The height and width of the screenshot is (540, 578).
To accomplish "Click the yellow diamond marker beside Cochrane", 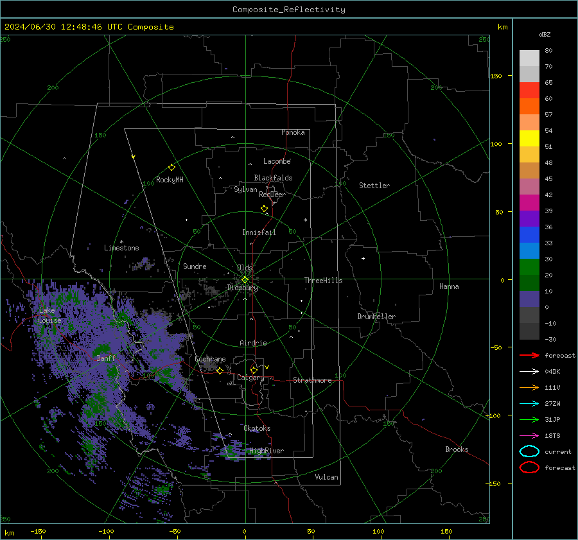I will 220,370.
